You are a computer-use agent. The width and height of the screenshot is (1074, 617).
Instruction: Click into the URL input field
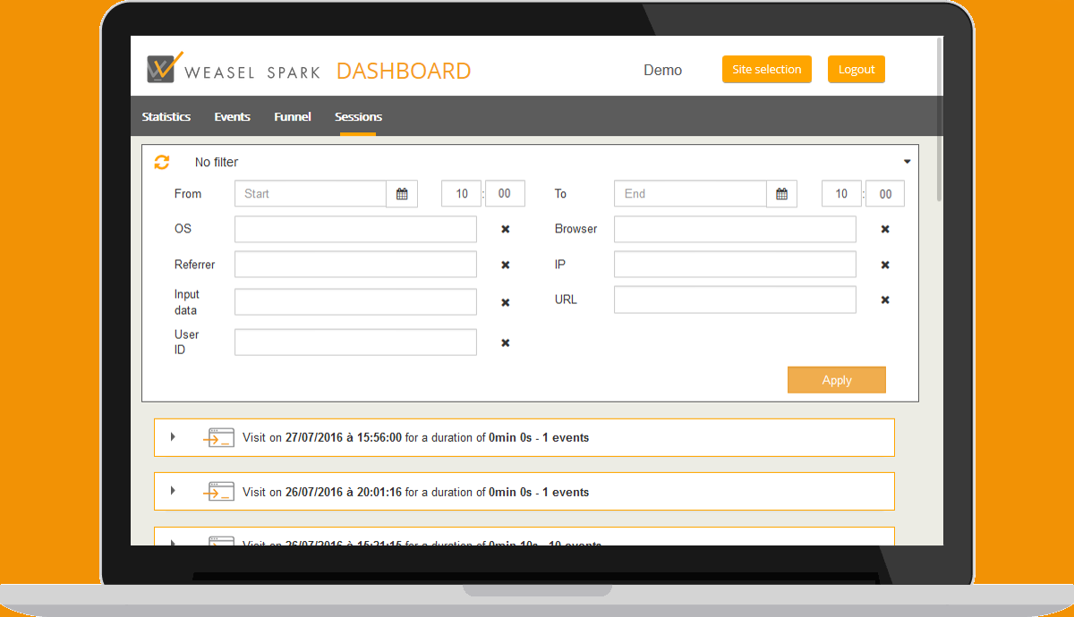pos(735,300)
